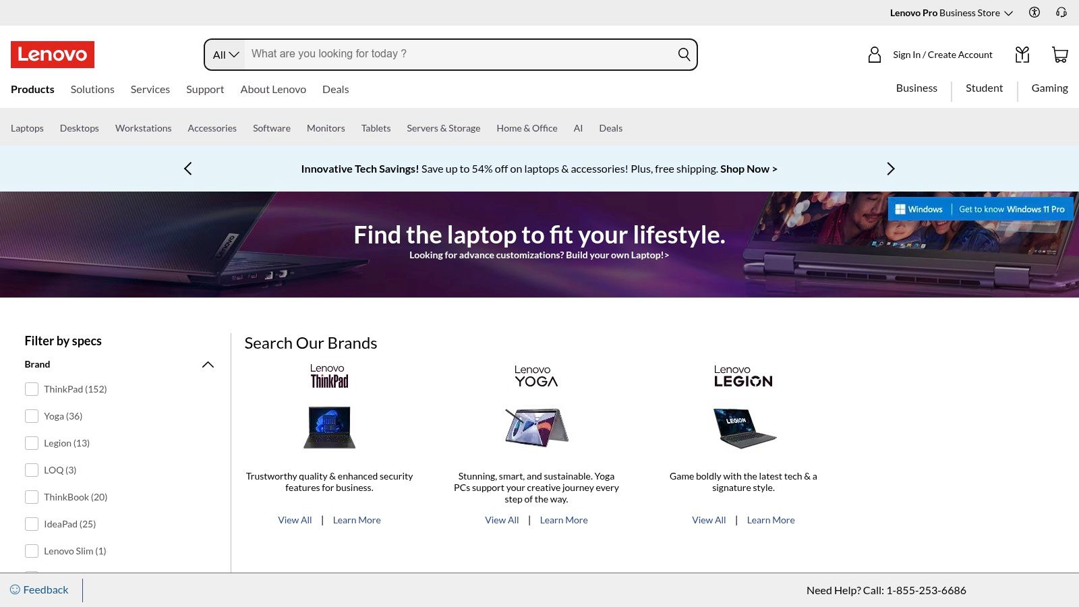Select the Yoga laptop image
Image resolution: width=1079 pixels, height=607 pixels.
[536, 427]
